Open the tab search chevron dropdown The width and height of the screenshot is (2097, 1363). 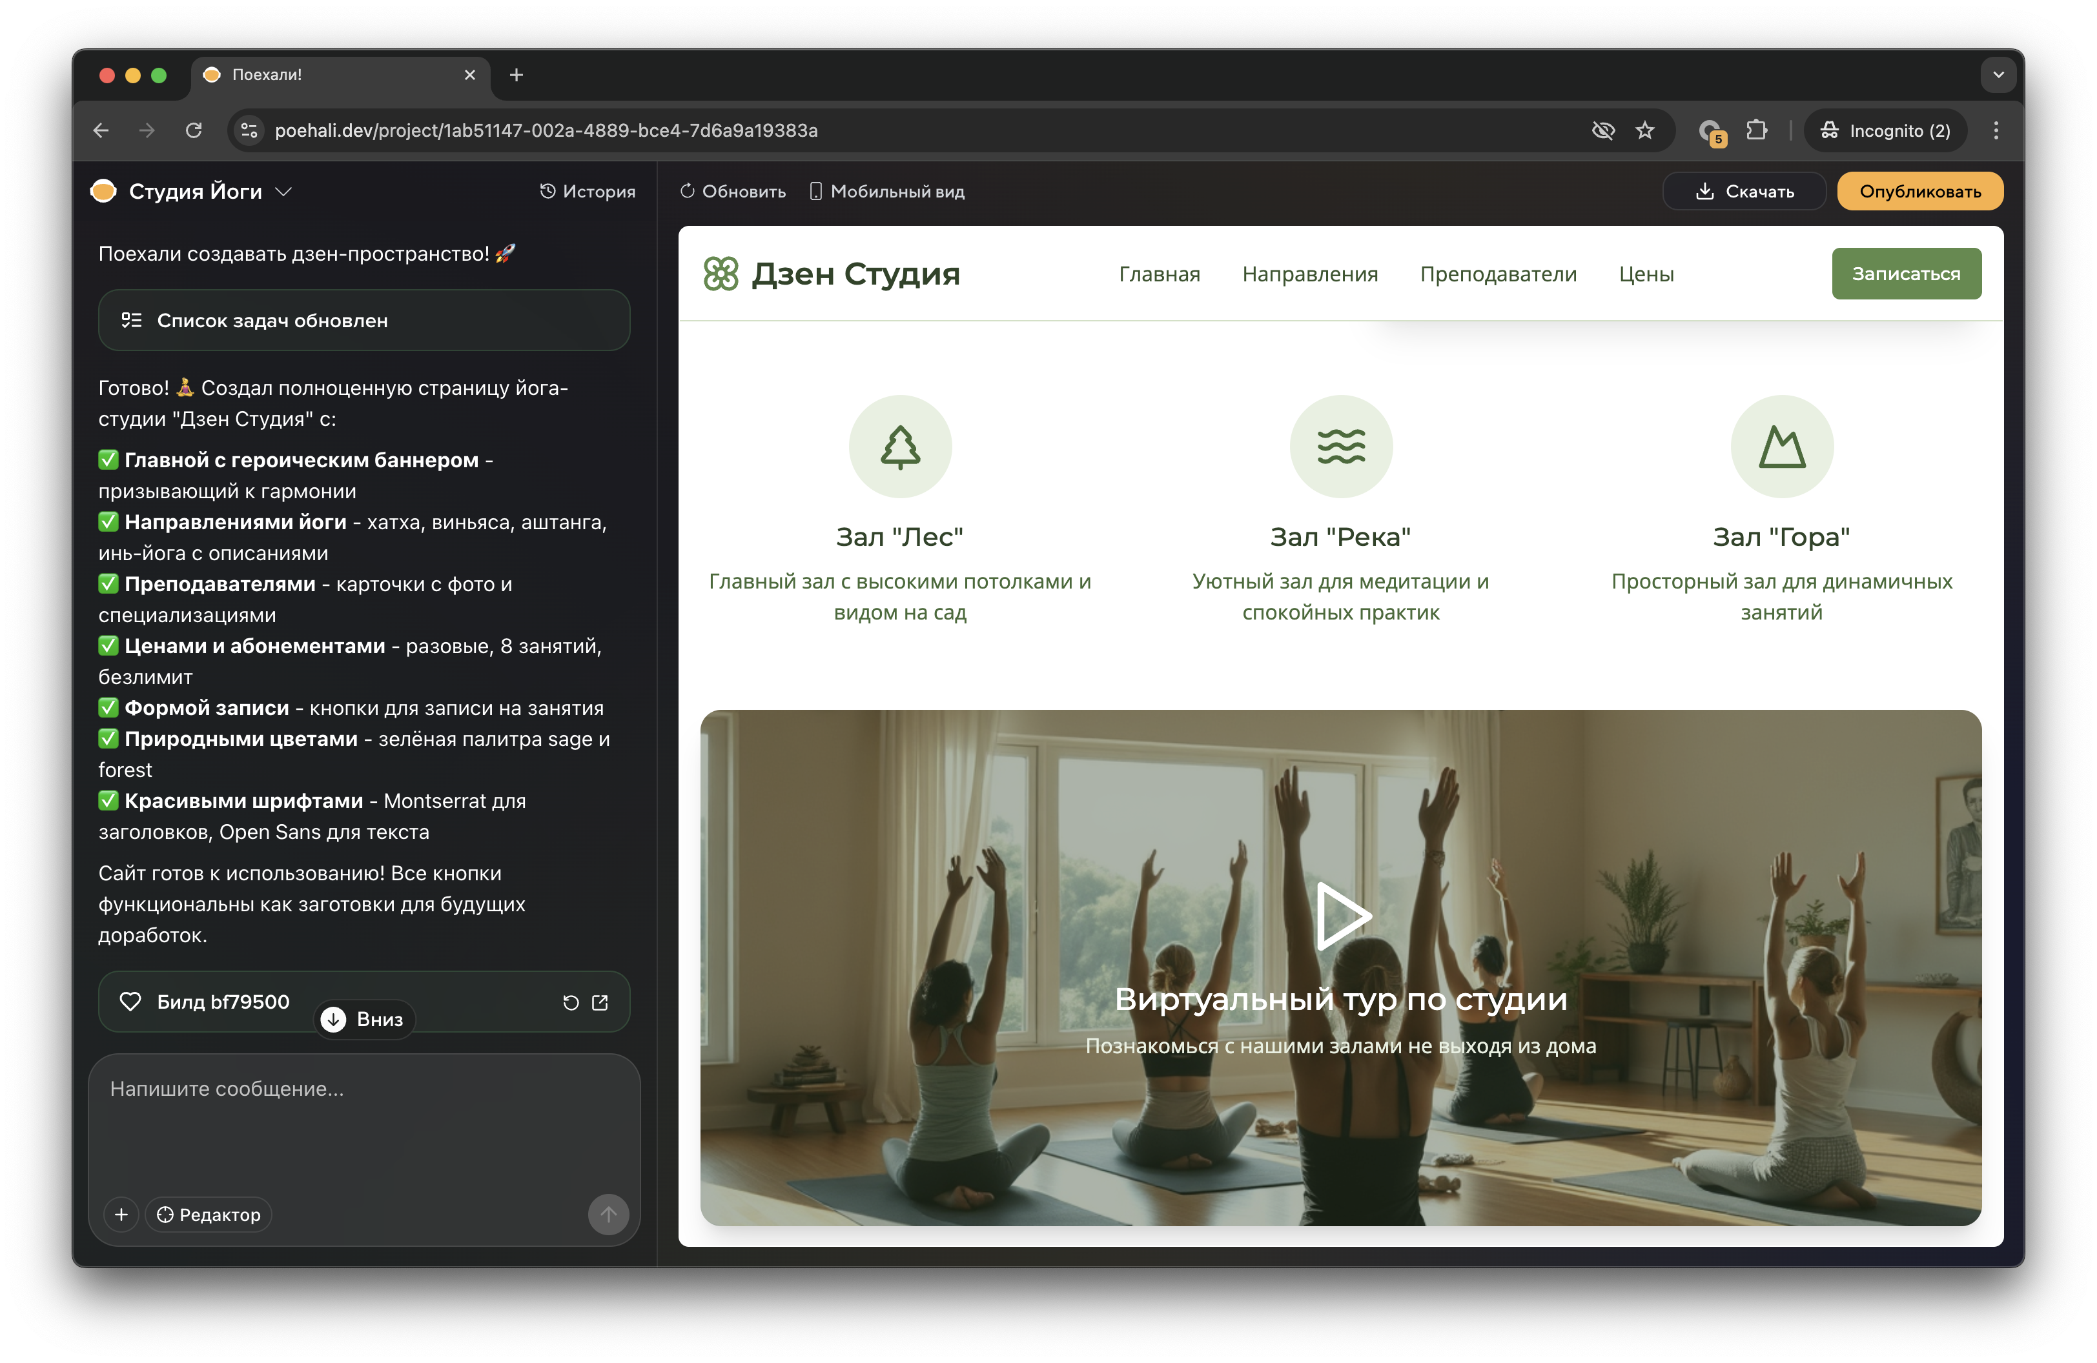1998,75
